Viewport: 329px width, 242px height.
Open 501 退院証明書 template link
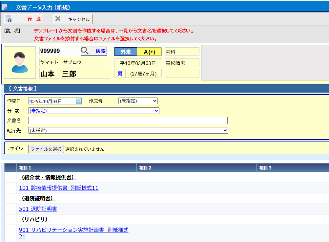38,209
